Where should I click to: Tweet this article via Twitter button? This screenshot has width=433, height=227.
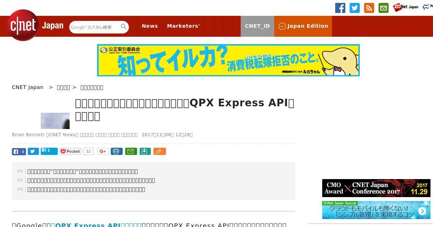[33, 152]
